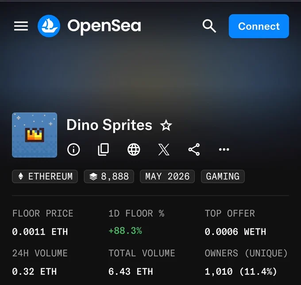This screenshot has width=301, height=285.
Task: Click the share icon
Action: coord(194,149)
